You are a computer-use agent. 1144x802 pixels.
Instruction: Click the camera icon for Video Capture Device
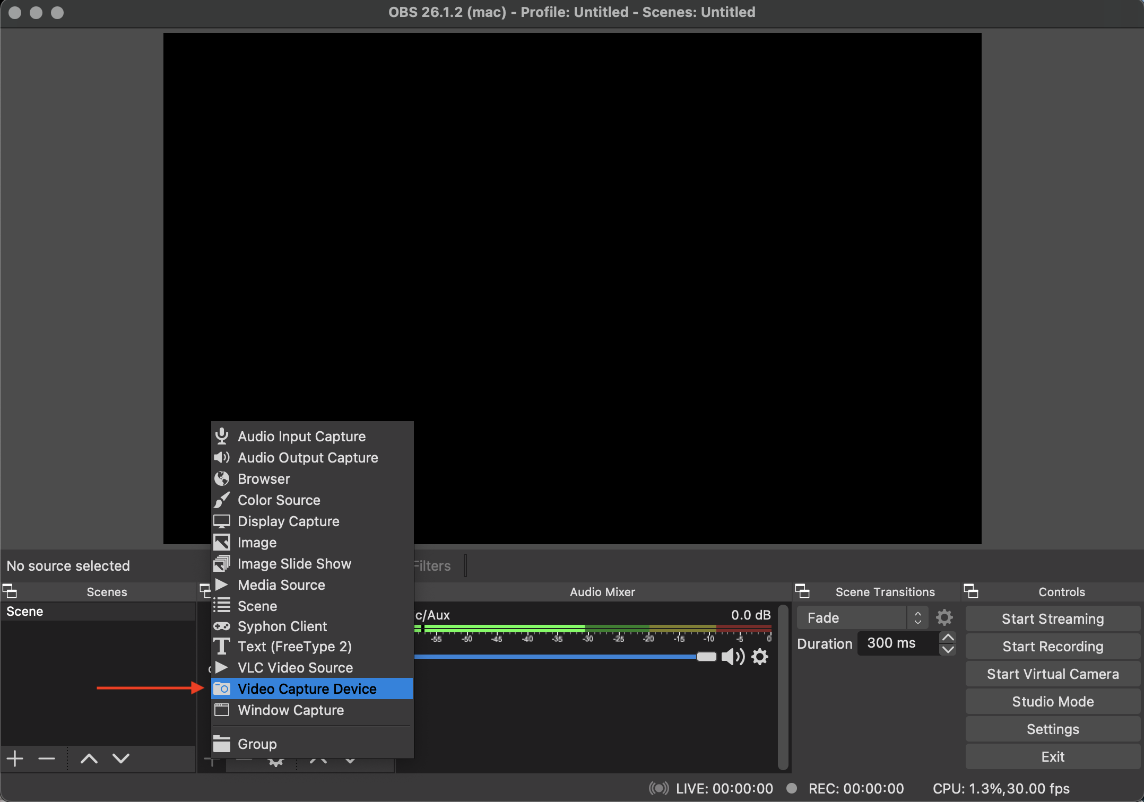222,688
